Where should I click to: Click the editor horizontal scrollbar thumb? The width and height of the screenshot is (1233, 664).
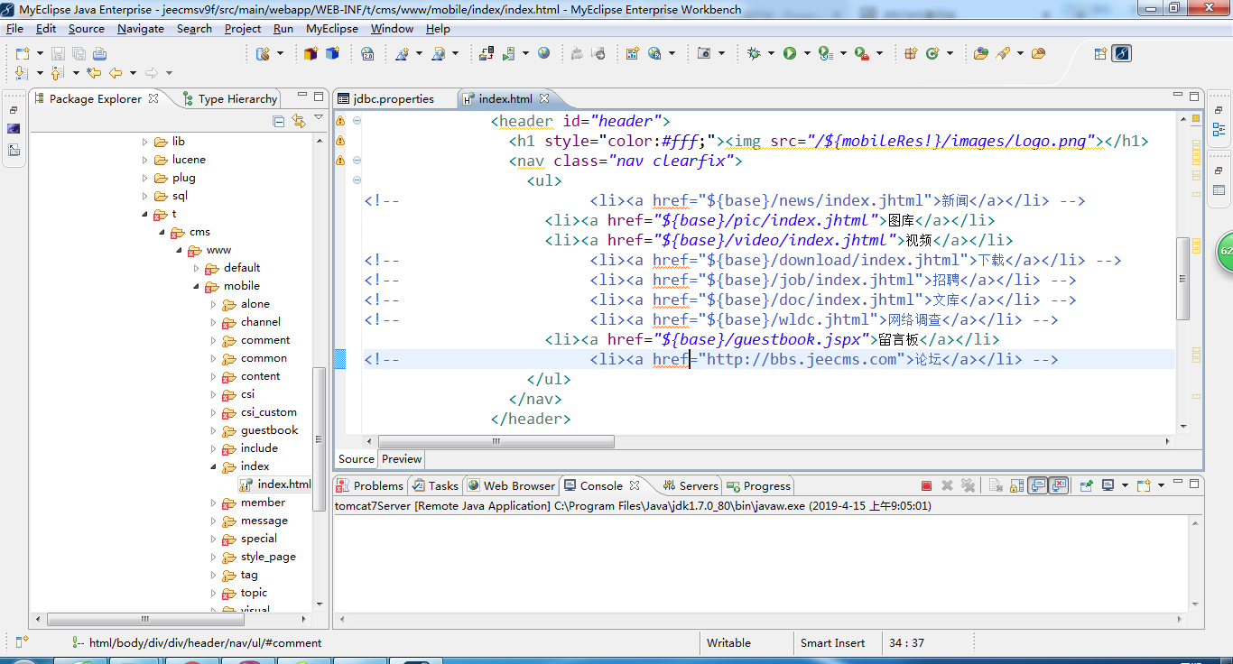point(496,442)
